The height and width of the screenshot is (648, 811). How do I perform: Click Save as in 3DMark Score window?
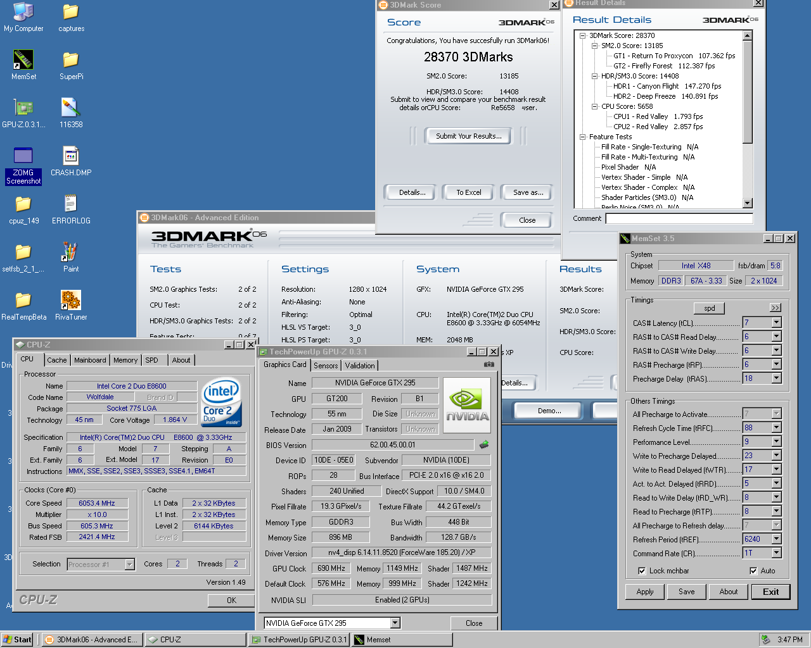coord(528,192)
